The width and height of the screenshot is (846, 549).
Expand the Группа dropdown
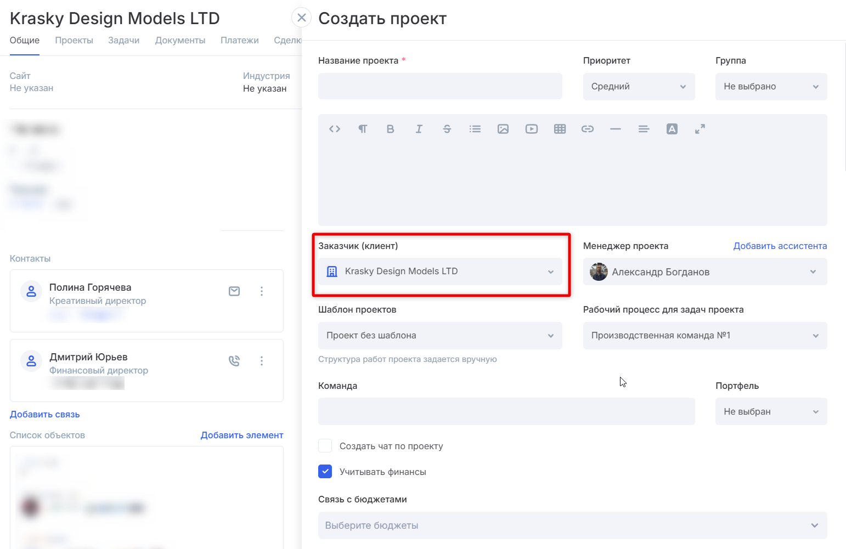click(771, 87)
